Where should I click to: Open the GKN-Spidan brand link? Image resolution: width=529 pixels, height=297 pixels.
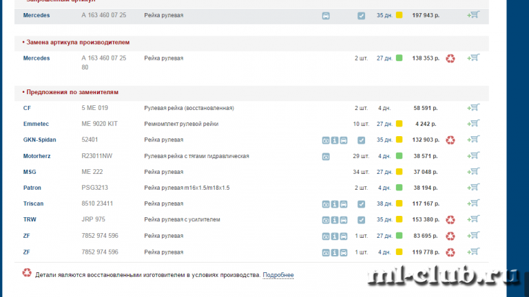39,140
